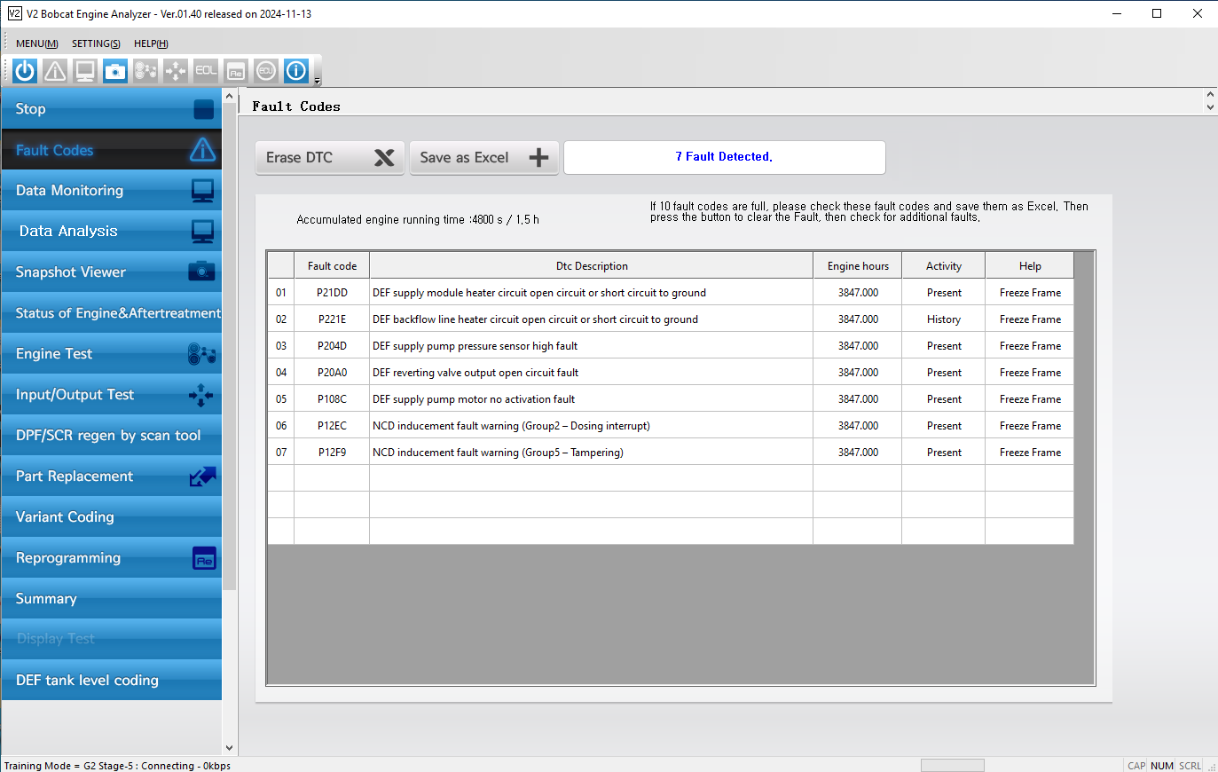Open the Summary section
1218x772 pixels.
click(x=112, y=599)
